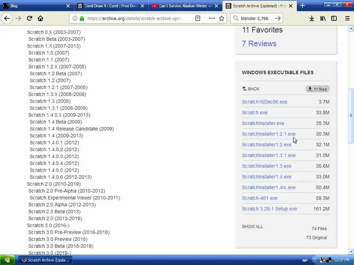The width and height of the screenshot is (354, 265).
Task: Click the 11 Favorites text
Action: (262, 30)
